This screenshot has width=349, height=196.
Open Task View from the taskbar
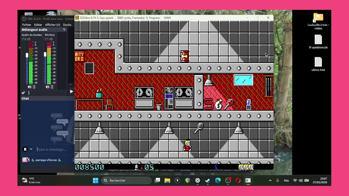pyautogui.click(x=157, y=180)
